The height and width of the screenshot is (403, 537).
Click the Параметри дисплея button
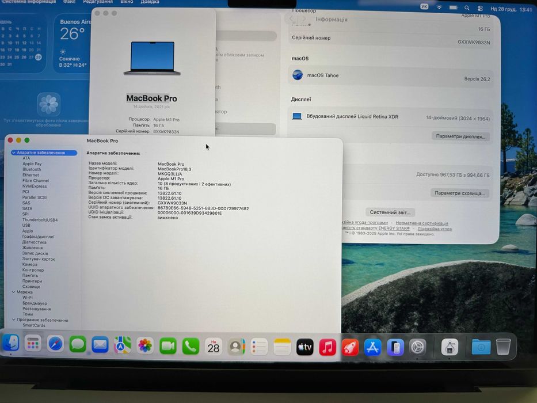[x=460, y=136]
